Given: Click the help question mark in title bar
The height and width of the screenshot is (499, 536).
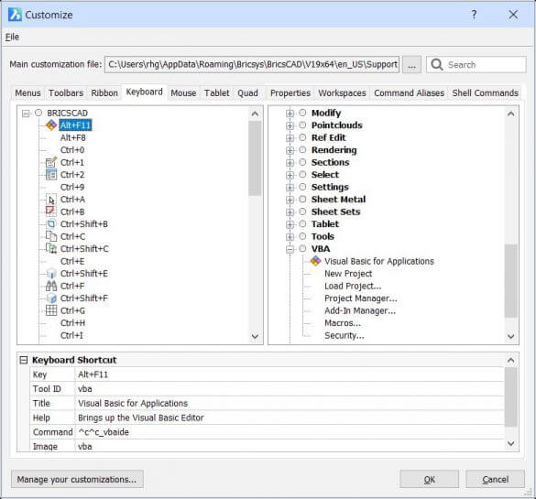Looking at the screenshot, I should click(x=474, y=15).
